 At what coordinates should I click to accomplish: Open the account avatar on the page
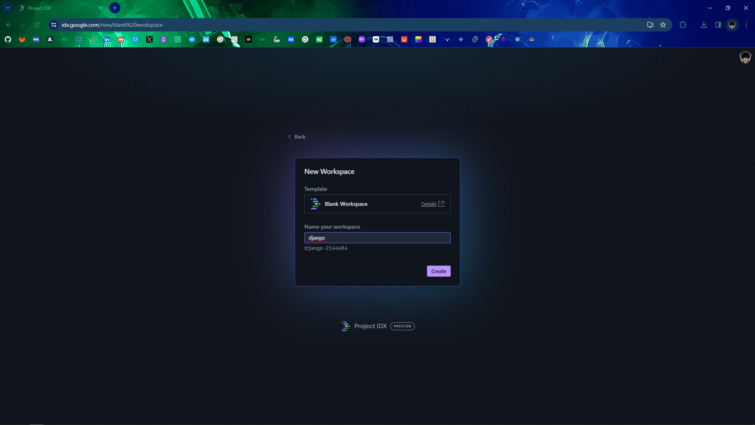[745, 57]
